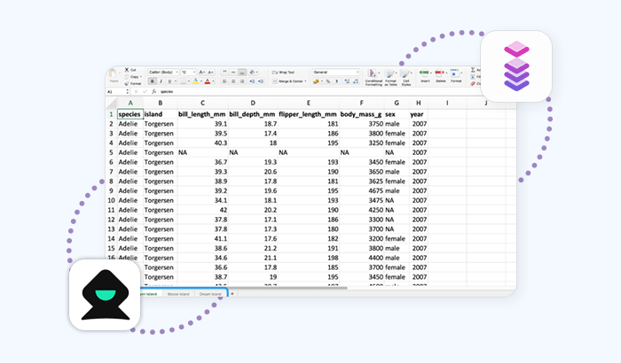This screenshot has height=363, width=621.
Task: Click the Delete cells icon
Action: coord(440,75)
